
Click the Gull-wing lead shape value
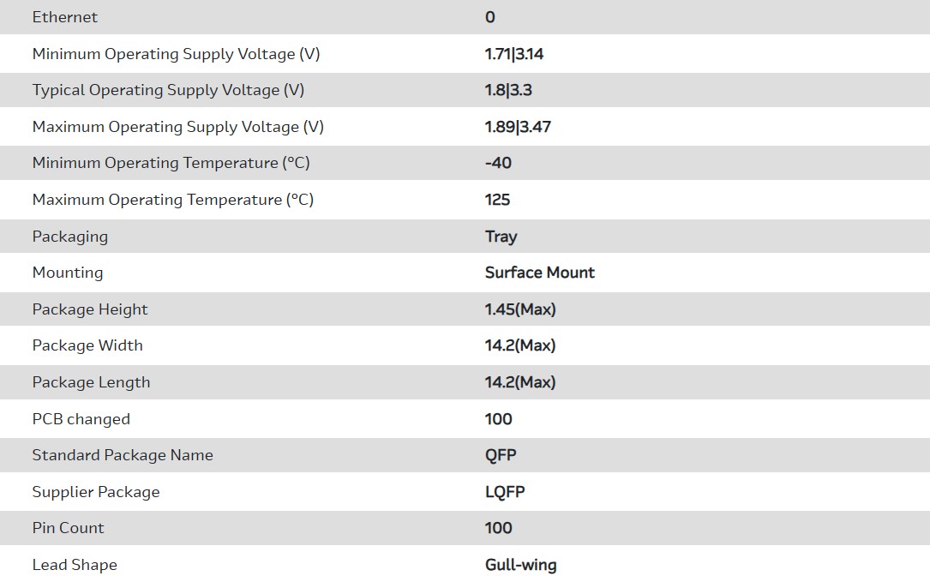pos(520,565)
